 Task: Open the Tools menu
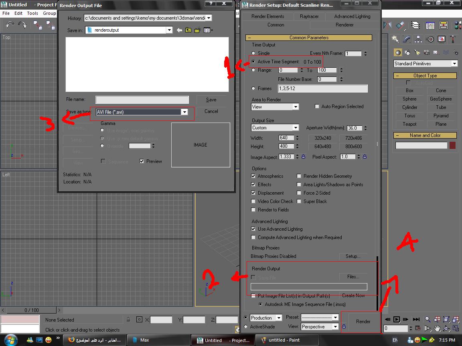click(32, 13)
